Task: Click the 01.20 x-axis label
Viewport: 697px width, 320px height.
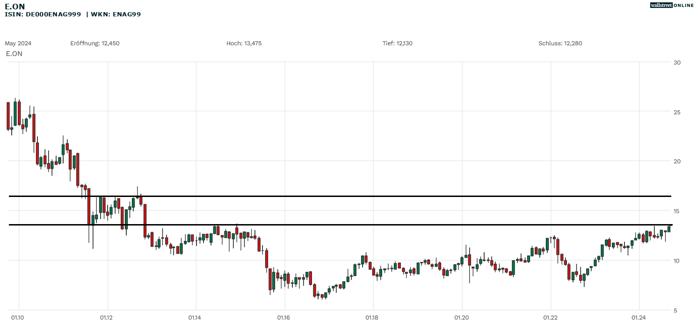Action: coord(461,318)
